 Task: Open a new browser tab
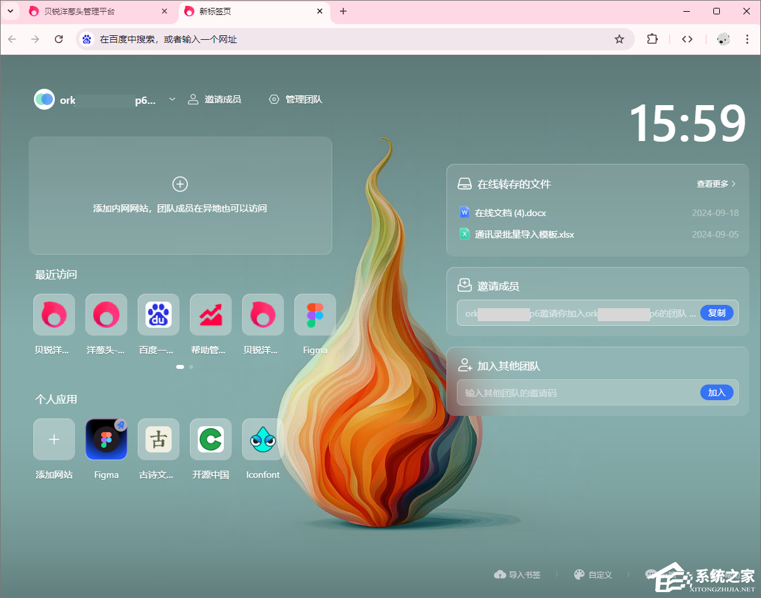tap(343, 11)
